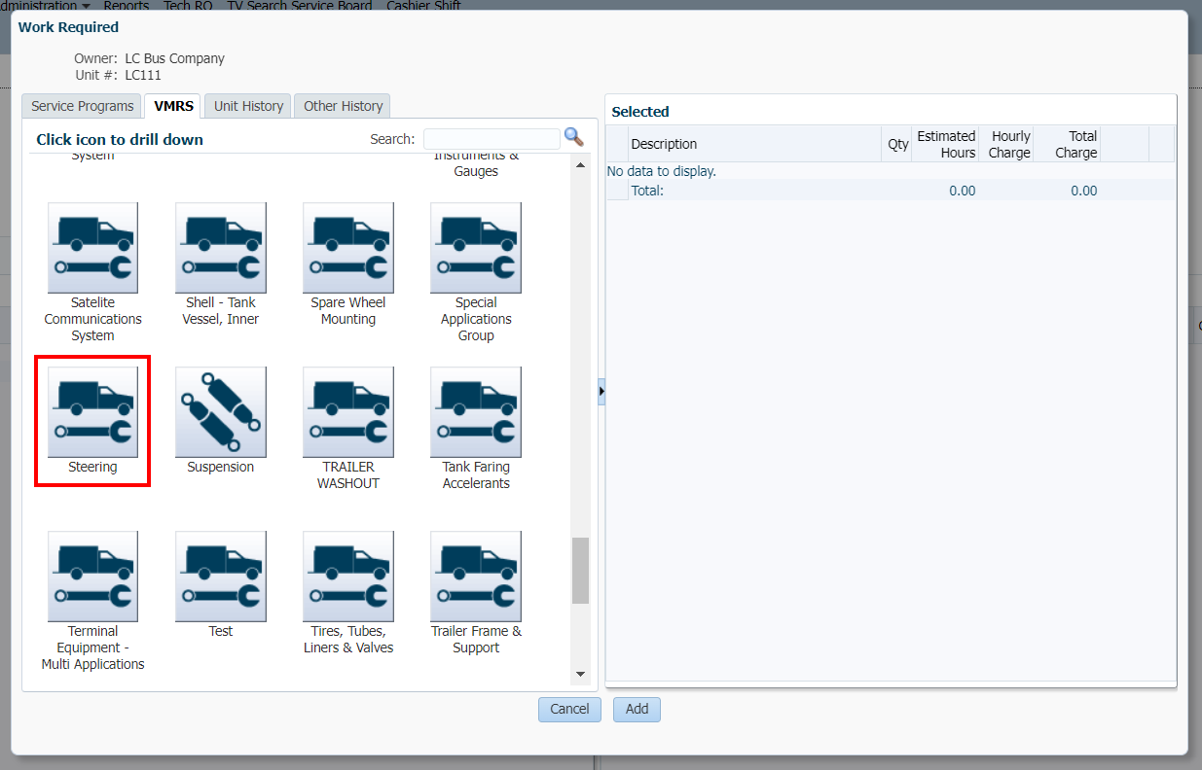The image size is (1202, 770).
Task: Click the unit number LC111
Action: 143,75
